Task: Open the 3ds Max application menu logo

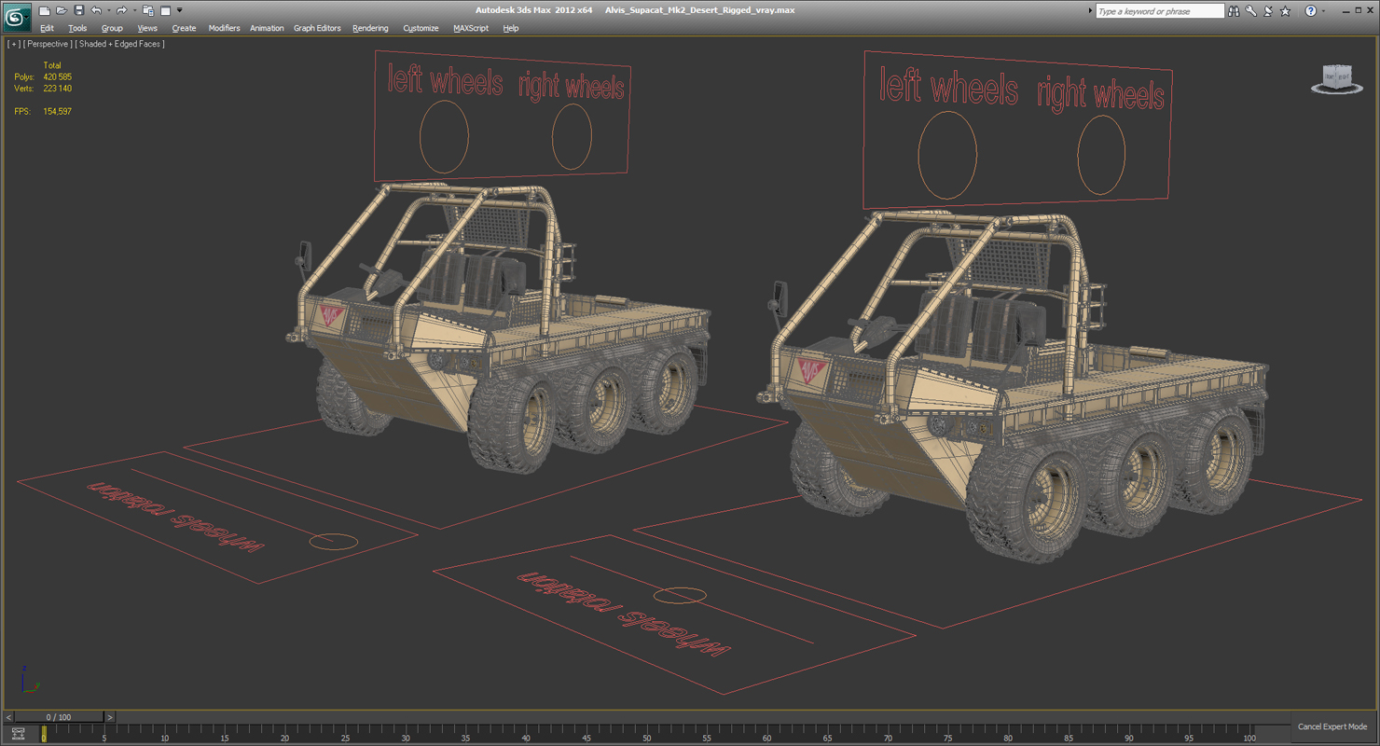Action: (x=17, y=16)
